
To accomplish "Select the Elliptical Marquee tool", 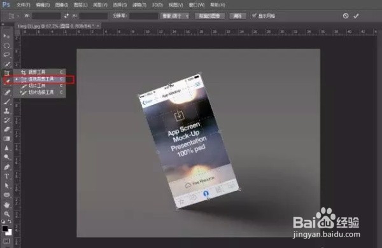I will tap(6, 46).
